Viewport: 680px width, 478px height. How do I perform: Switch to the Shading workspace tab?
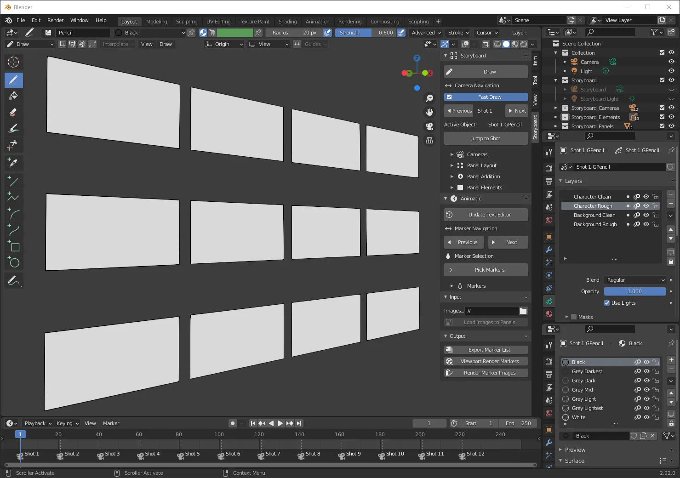click(287, 21)
